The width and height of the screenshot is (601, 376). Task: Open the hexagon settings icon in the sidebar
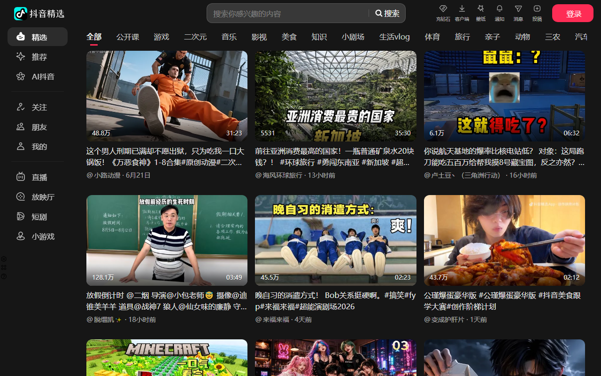pos(4,259)
